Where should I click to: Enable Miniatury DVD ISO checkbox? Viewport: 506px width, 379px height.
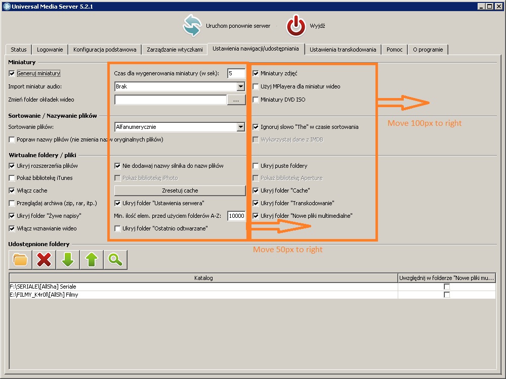[256, 100]
